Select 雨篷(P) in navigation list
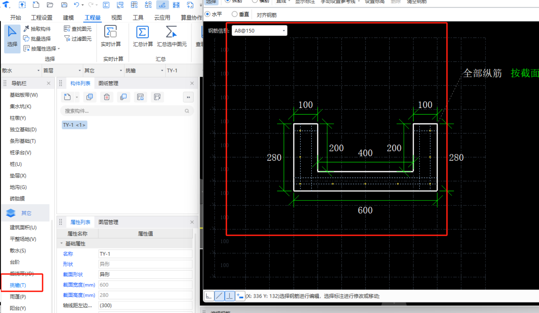Image resolution: width=539 pixels, height=313 pixels. [18, 297]
